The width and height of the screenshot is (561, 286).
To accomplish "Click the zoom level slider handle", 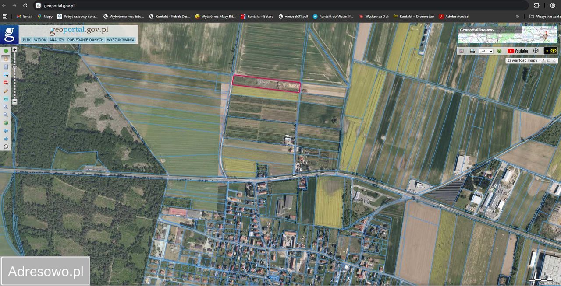I will tap(14, 66).
